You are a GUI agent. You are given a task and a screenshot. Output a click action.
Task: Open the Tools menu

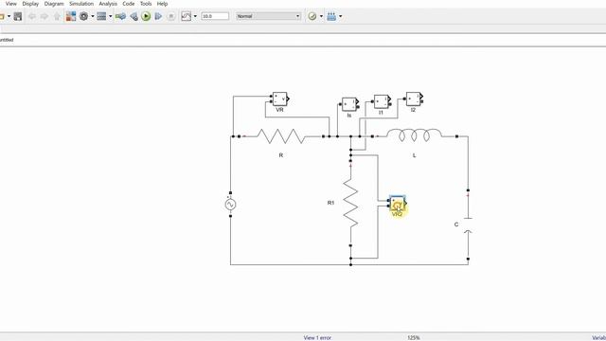(146, 4)
